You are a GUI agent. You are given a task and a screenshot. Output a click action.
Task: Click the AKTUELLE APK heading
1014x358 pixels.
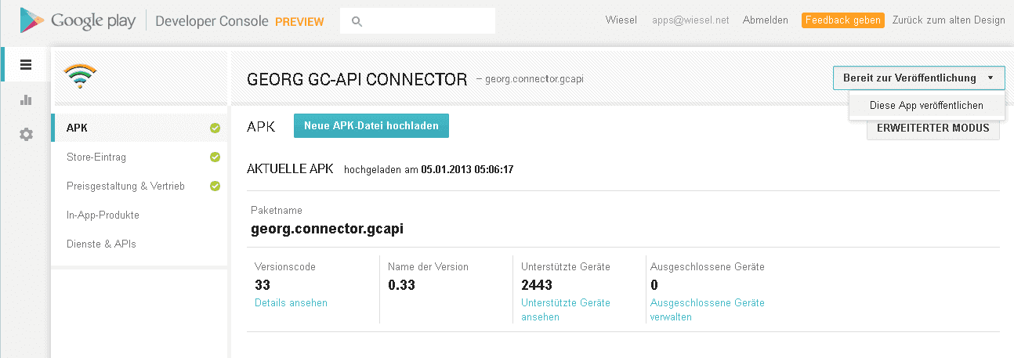(x=290, y=169)
